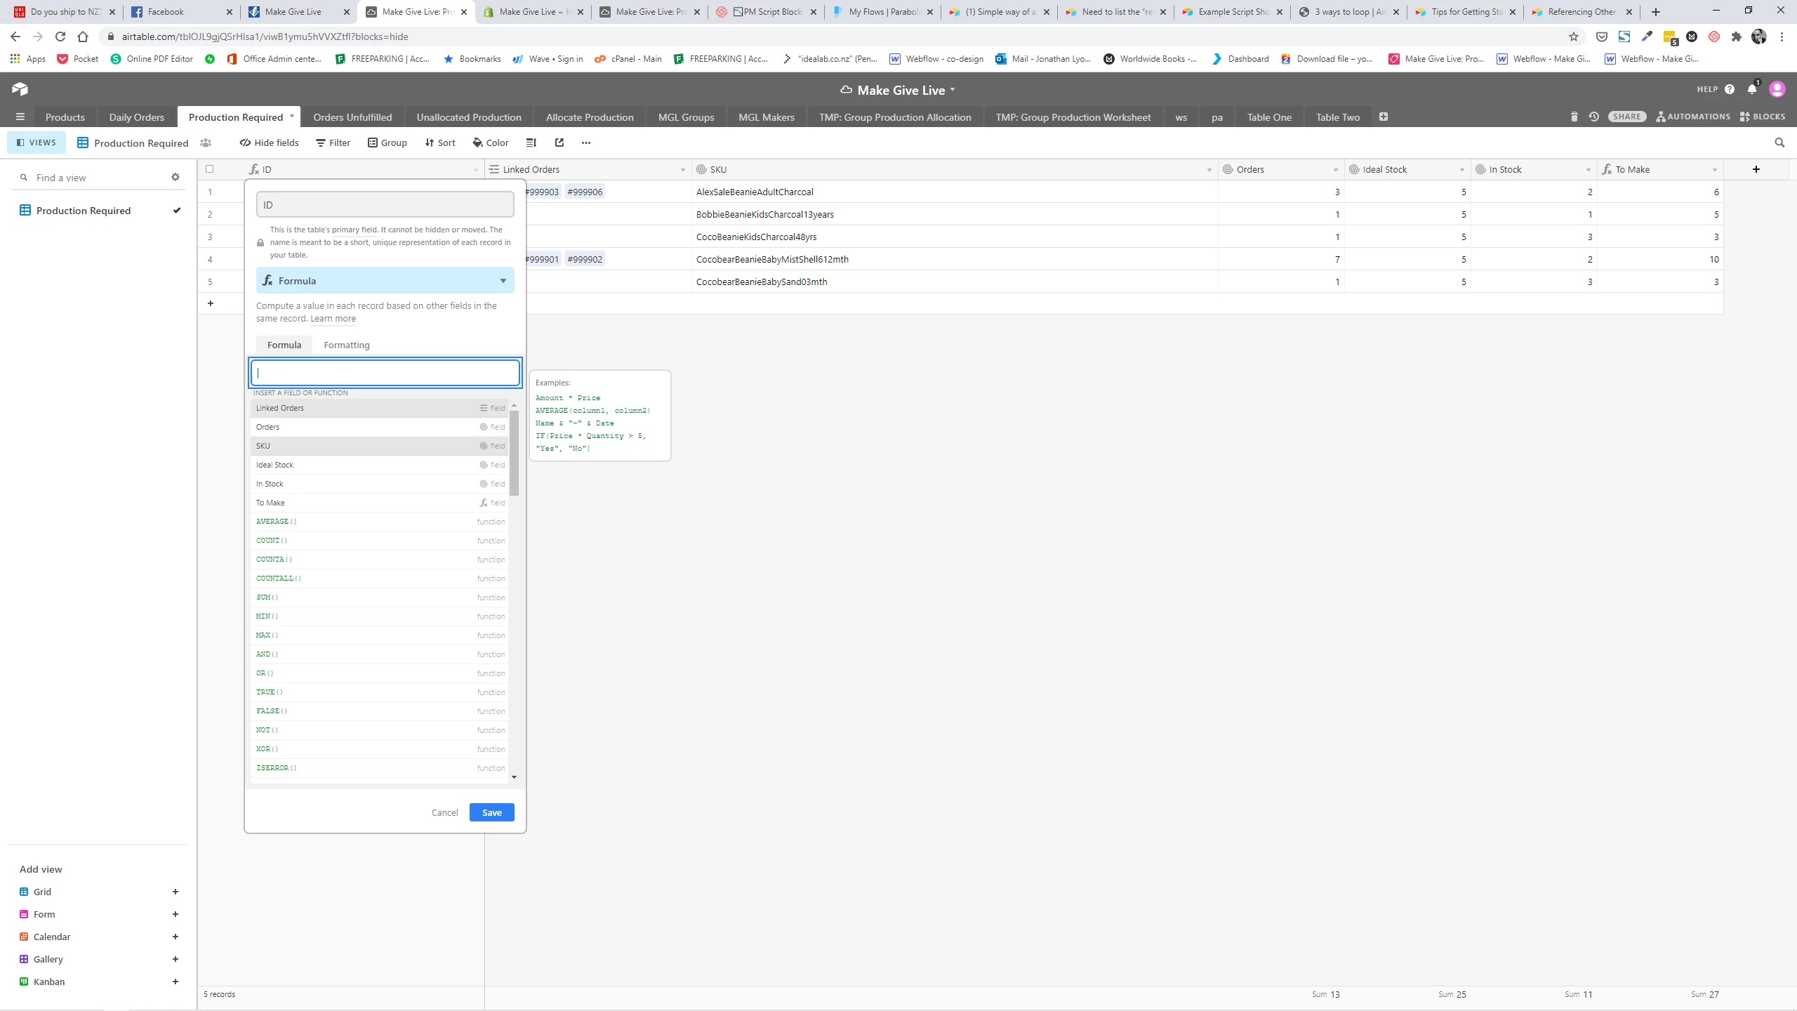Change the row height icon
This screenshot has width=1797, height=1011.
click(531, 143)
